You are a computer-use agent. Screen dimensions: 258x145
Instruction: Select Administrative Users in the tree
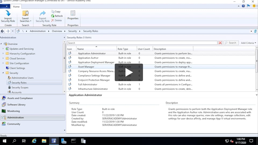(22, 78)
